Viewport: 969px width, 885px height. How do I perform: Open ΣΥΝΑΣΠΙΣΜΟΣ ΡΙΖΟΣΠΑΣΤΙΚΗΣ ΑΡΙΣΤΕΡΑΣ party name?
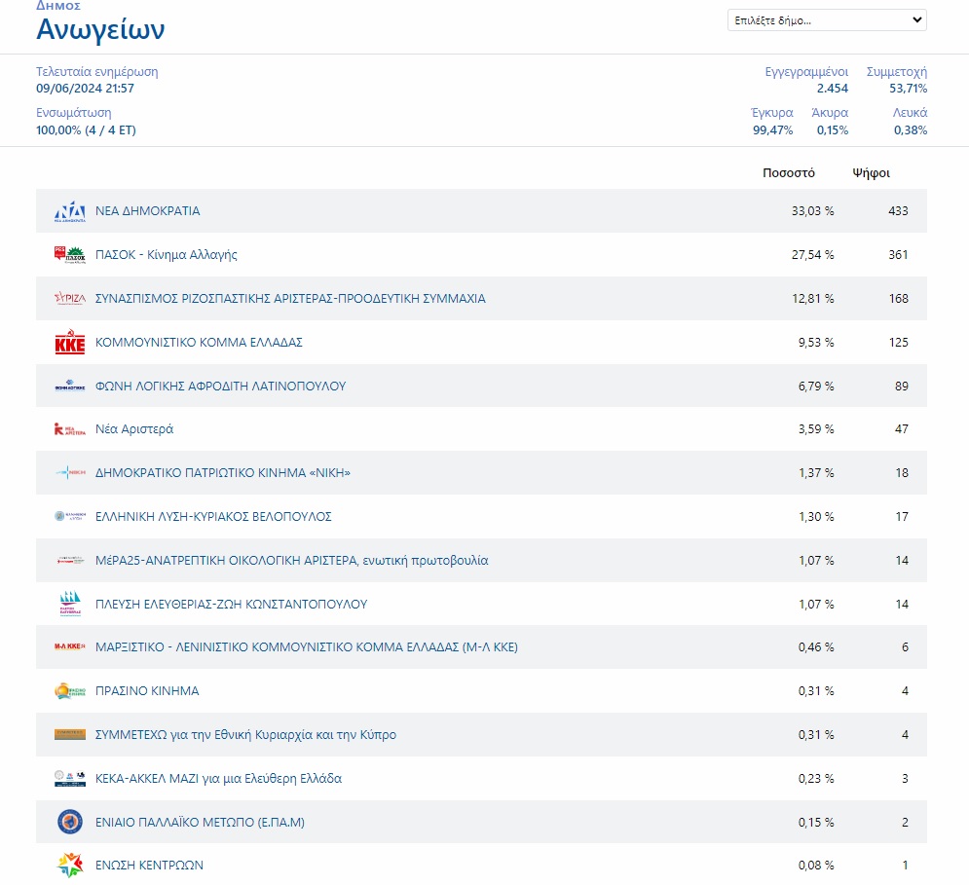point(290,299)
